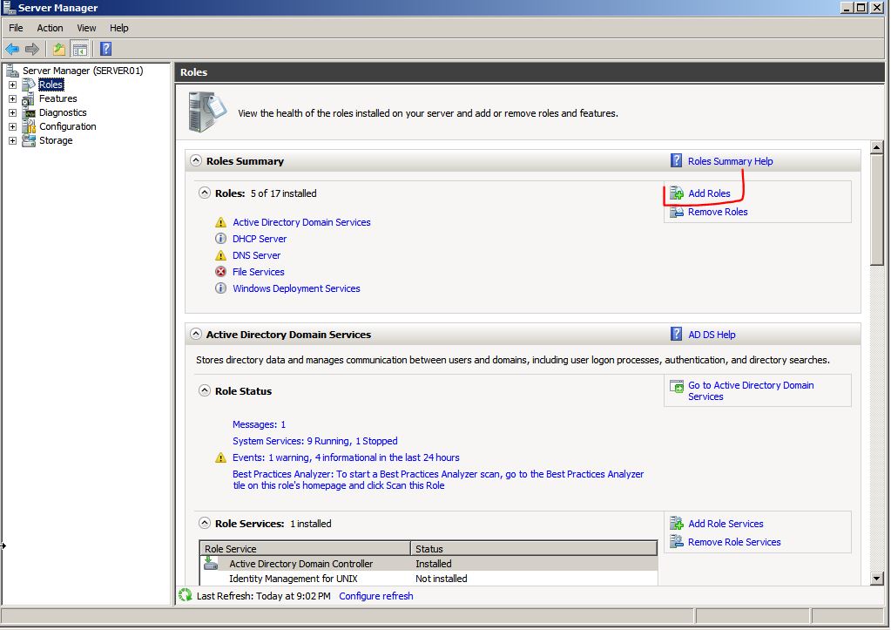Open the File menu
The width and height of the screenshot is (891, 630).
(16, 28)
